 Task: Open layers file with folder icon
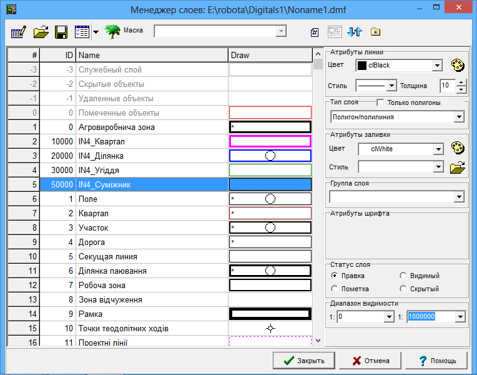pos(41,32)
